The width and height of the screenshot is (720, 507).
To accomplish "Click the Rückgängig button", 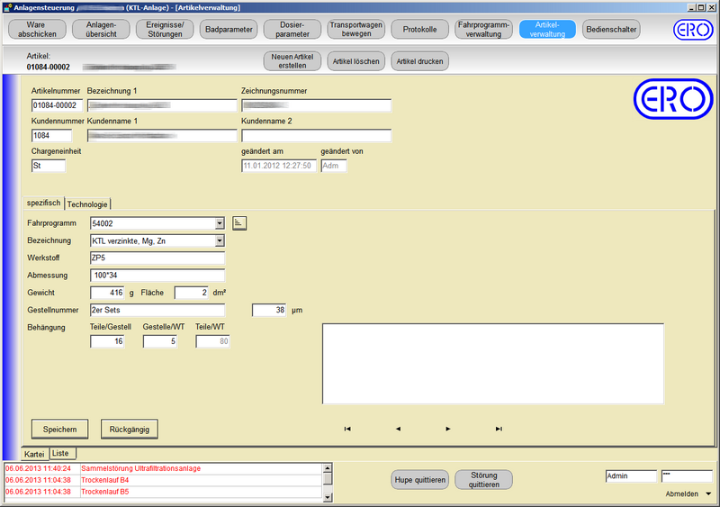I will click(x=130, y=429).
